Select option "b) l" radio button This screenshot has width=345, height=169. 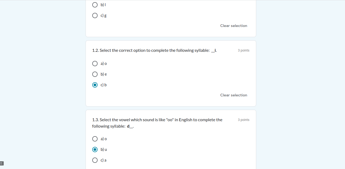tap(95, 5)
